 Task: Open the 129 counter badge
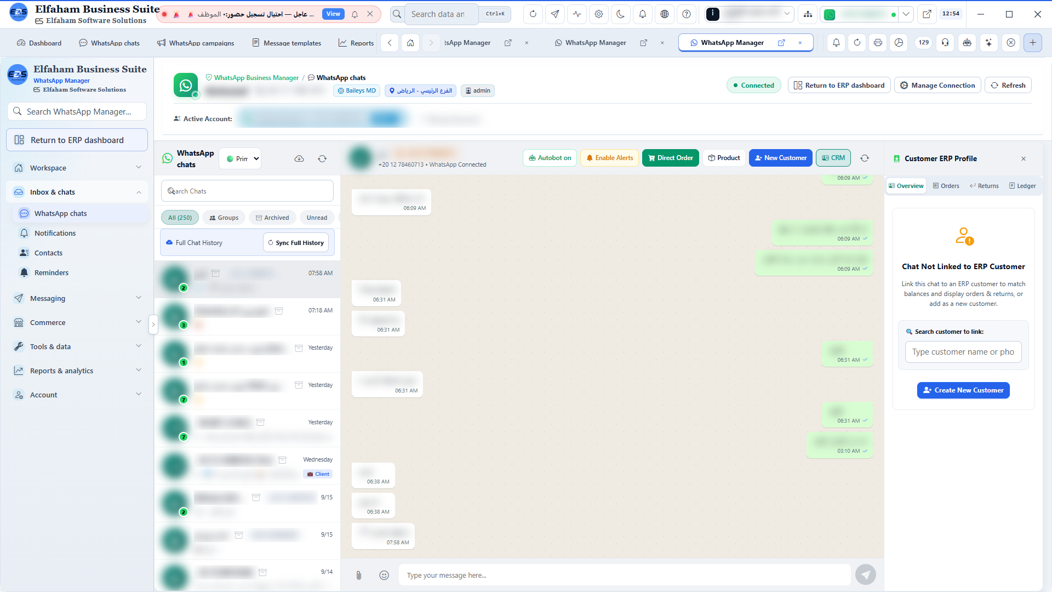click(924, 43)
